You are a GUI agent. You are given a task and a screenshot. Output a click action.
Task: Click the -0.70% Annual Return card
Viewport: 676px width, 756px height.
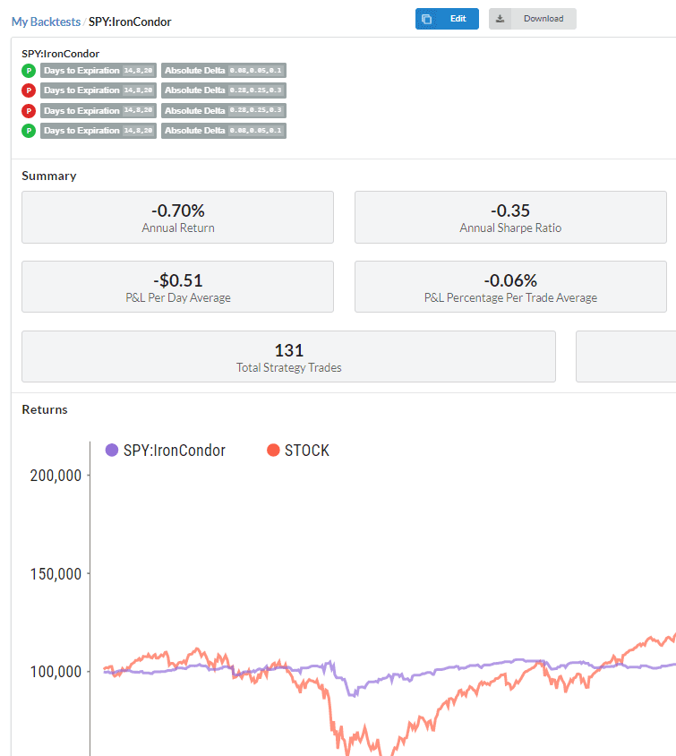click(x=178, y=218)
